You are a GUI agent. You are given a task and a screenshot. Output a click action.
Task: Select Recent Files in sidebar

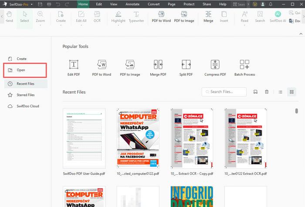pos(26,83)
